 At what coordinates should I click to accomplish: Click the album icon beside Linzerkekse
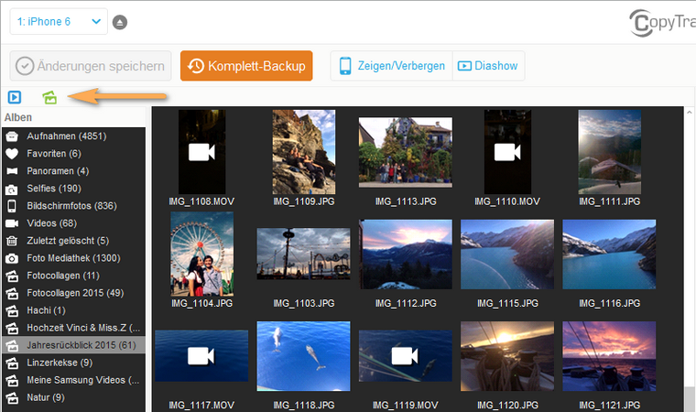click(12, 363)
